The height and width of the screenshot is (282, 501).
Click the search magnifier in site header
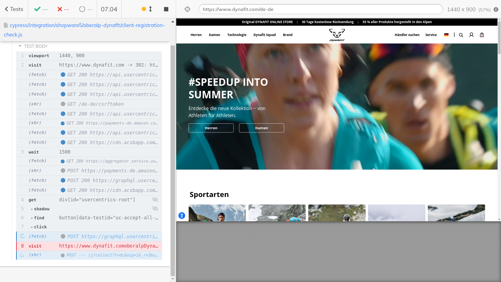461,35
